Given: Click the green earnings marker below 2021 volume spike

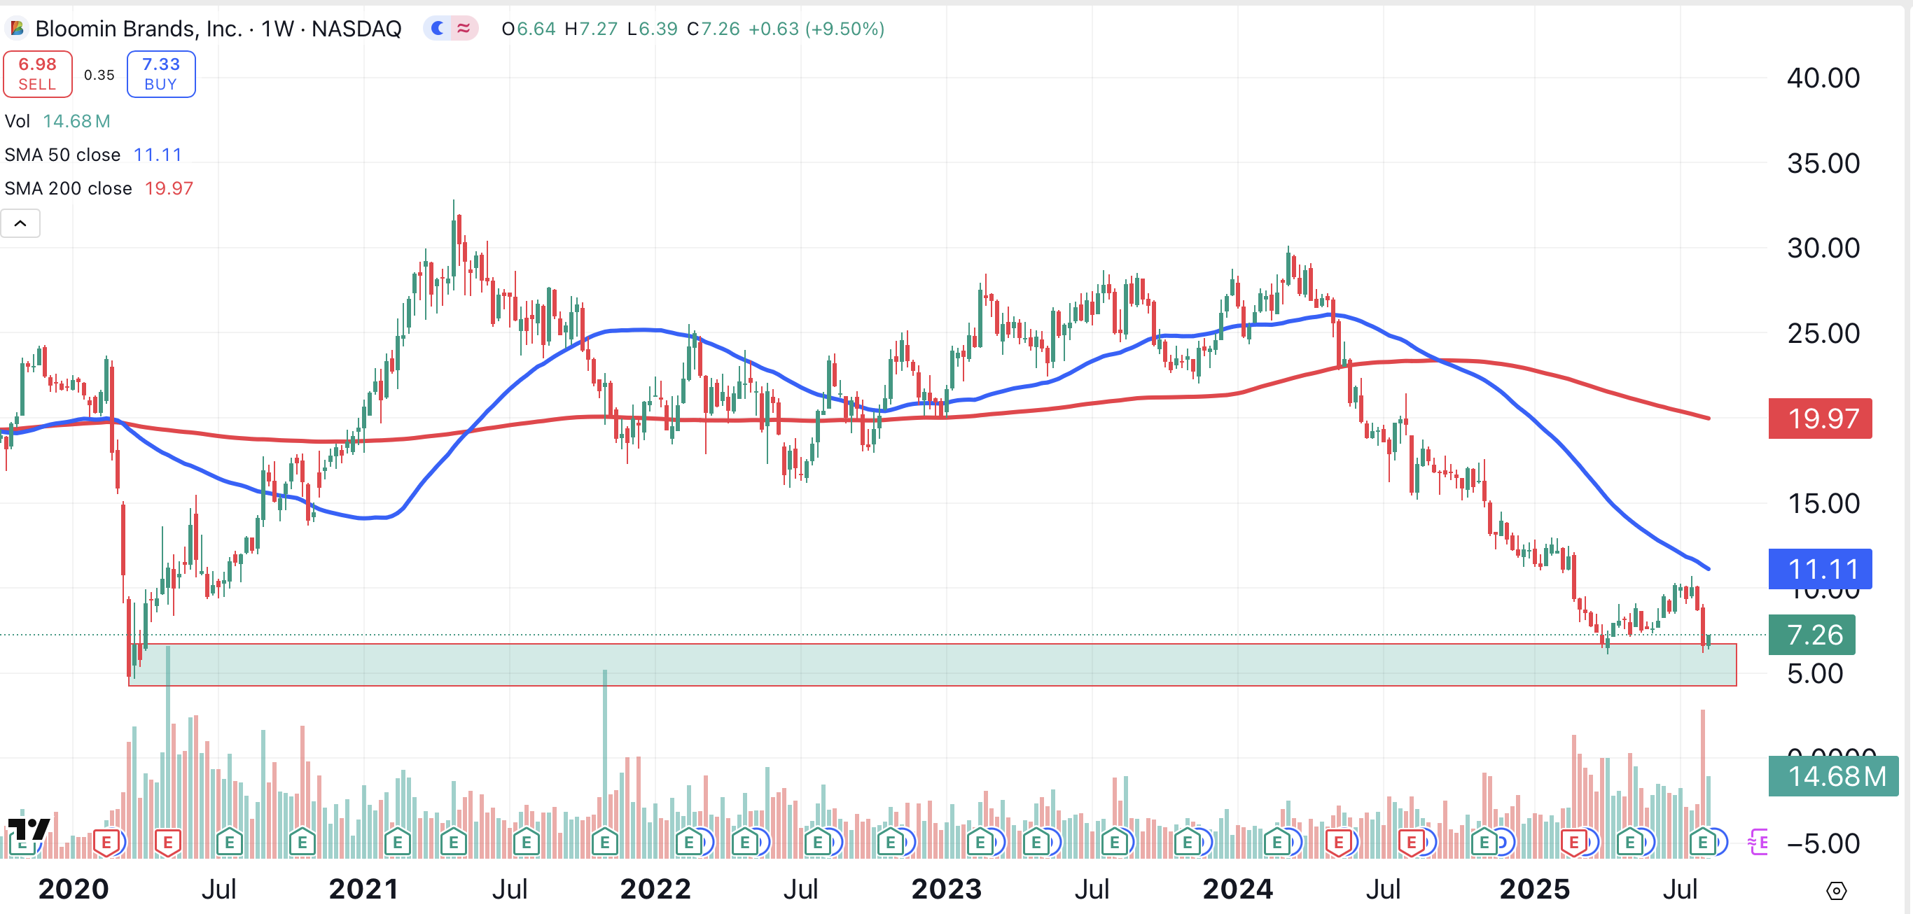Looking at the screenshot, I should (x=604, y=843).
